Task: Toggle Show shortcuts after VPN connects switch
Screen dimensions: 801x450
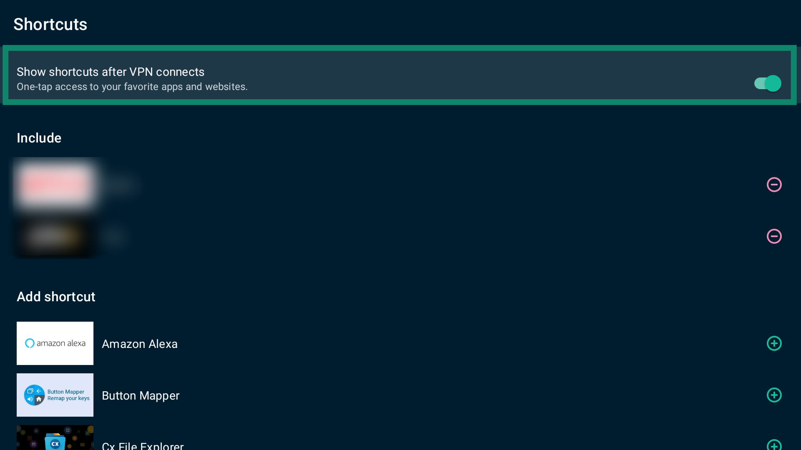Action: pos(768,83)
